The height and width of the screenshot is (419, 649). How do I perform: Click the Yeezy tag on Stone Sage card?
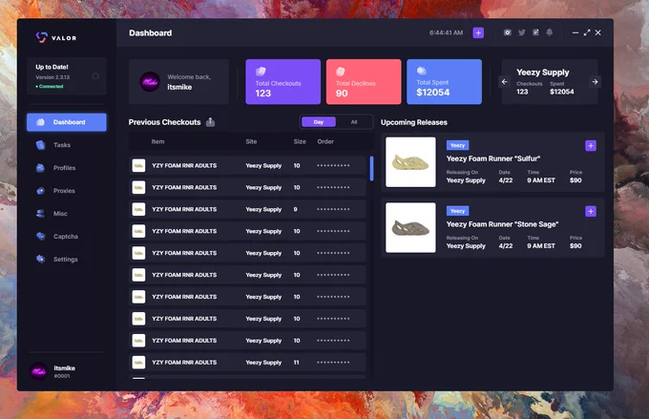click(x=457, y=211)
